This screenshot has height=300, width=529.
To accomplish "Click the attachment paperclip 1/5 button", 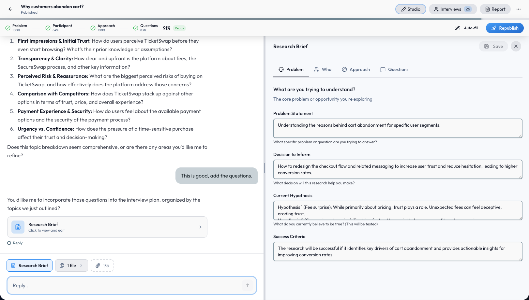I will pyautogui.click(x=102, y=265).
